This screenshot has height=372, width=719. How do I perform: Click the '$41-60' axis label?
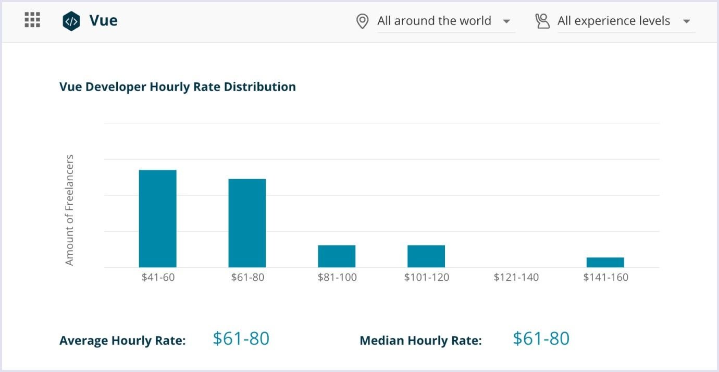click(158, 277)
